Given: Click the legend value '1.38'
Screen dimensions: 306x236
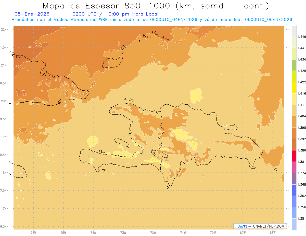Looking at the screenshot, I should (x=301, y=162).
